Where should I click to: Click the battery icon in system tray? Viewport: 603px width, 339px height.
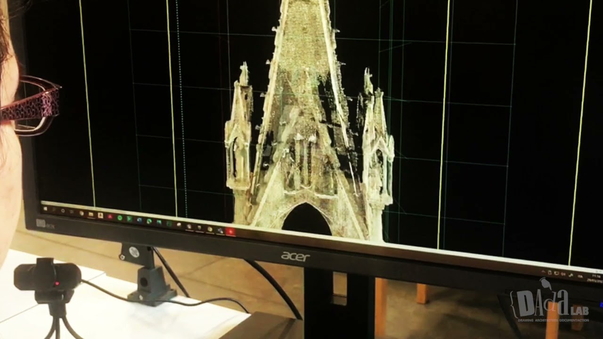(550, 273)
